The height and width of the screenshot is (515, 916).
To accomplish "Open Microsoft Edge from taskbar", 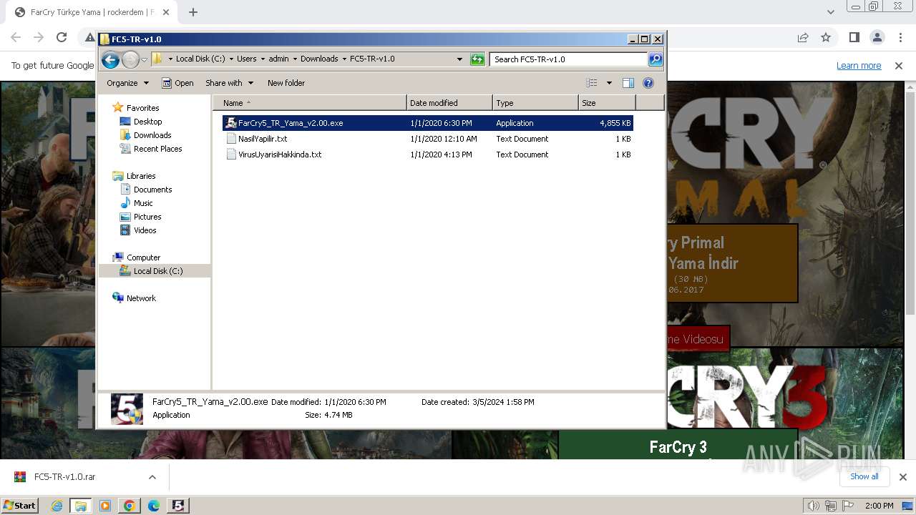I will click(154, 506).
